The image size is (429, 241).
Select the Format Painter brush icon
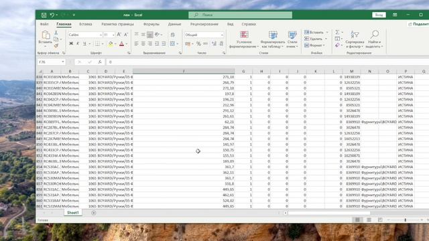point(56,46)
